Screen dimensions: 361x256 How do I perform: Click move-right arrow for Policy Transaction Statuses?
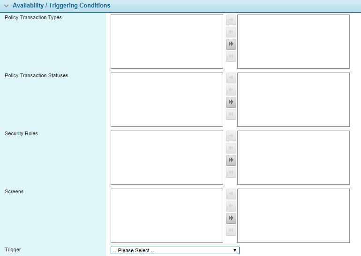[231, 78]
